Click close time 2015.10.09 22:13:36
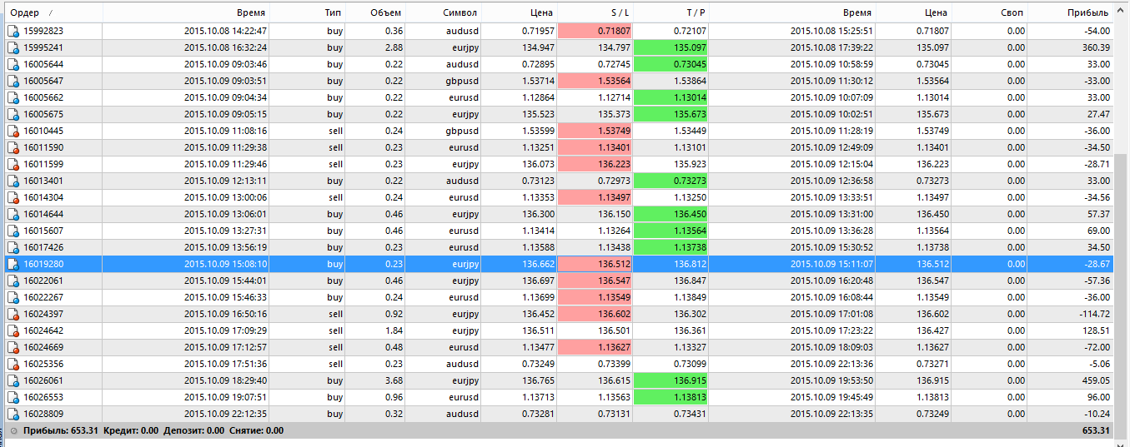The width and height of the screenshot is (1130, 447). click(x=831, y=364)
